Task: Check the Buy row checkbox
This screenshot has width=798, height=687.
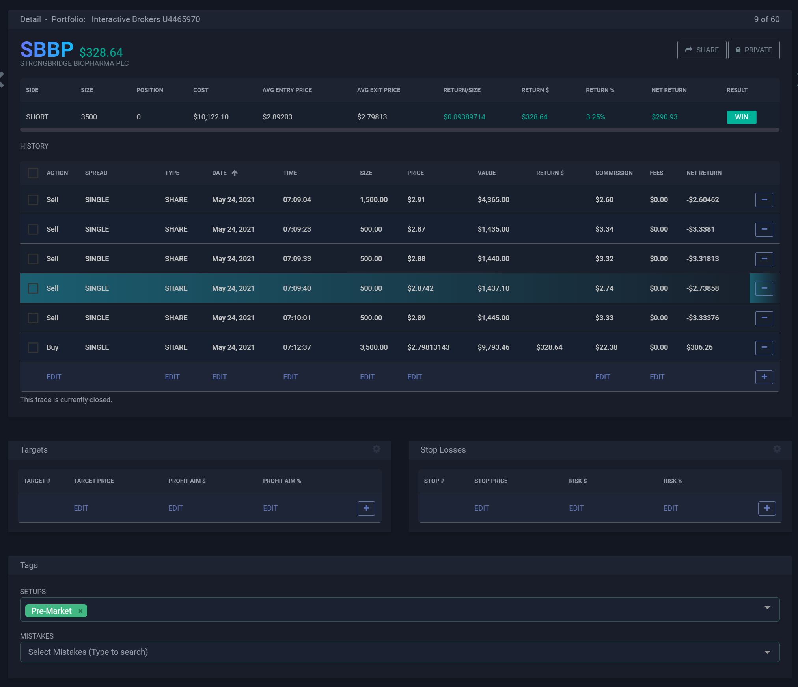Action: coord(33,347)
